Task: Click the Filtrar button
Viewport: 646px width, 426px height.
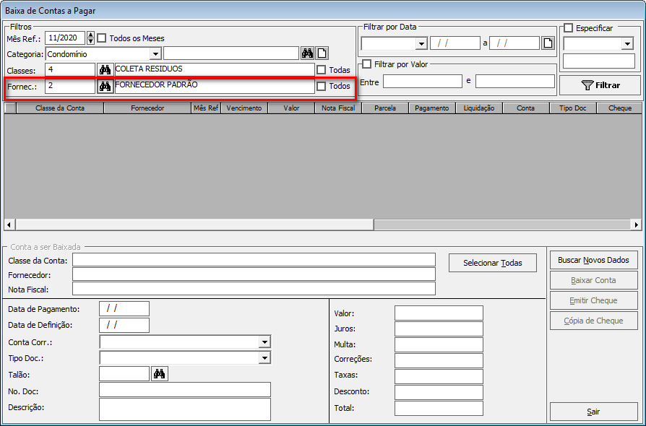Action: point(600,85)
